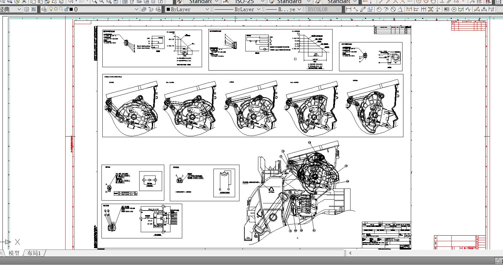Click horizontal scrollbar left arrow
The height and width of the screenshot is (265, 503).
(x=350, y=253)
